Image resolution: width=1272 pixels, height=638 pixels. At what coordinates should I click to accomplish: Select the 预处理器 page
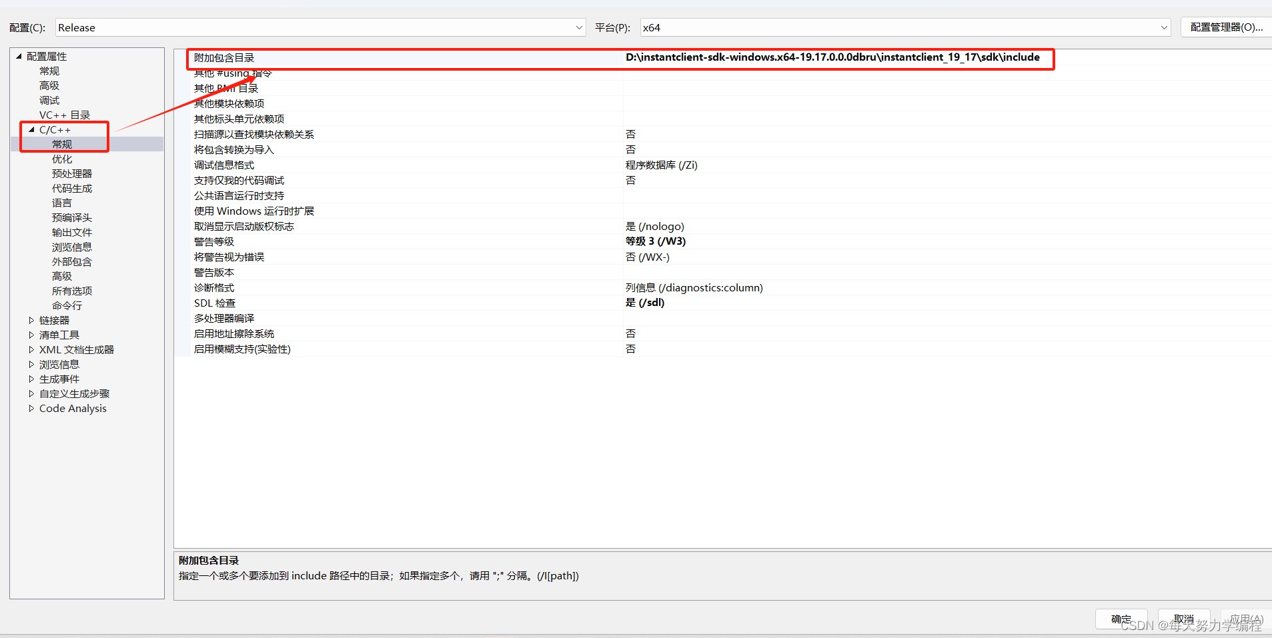tap(71, 173)
